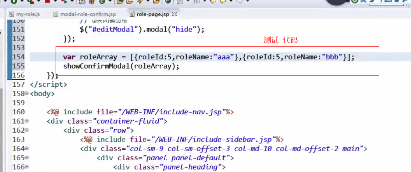
Task: Click the closing '</script>' tag
Action: (48, 85)
